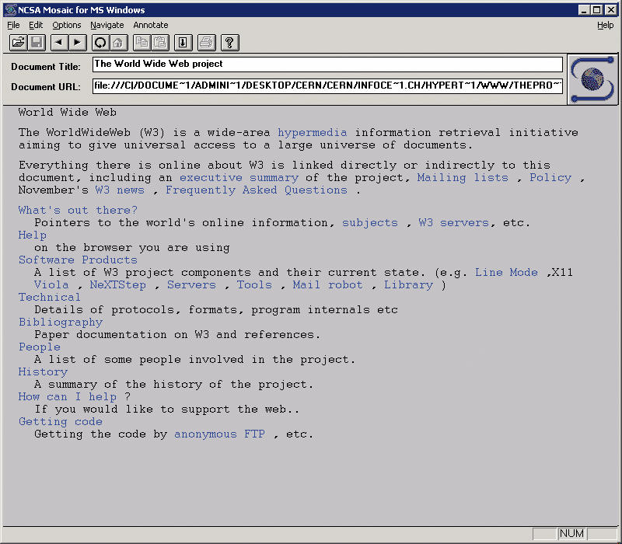Open the Software Products link
This screenshot has width=622, height=544.
coord(78,260)
